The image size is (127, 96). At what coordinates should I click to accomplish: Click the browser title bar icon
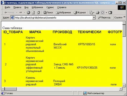point(3,3)
